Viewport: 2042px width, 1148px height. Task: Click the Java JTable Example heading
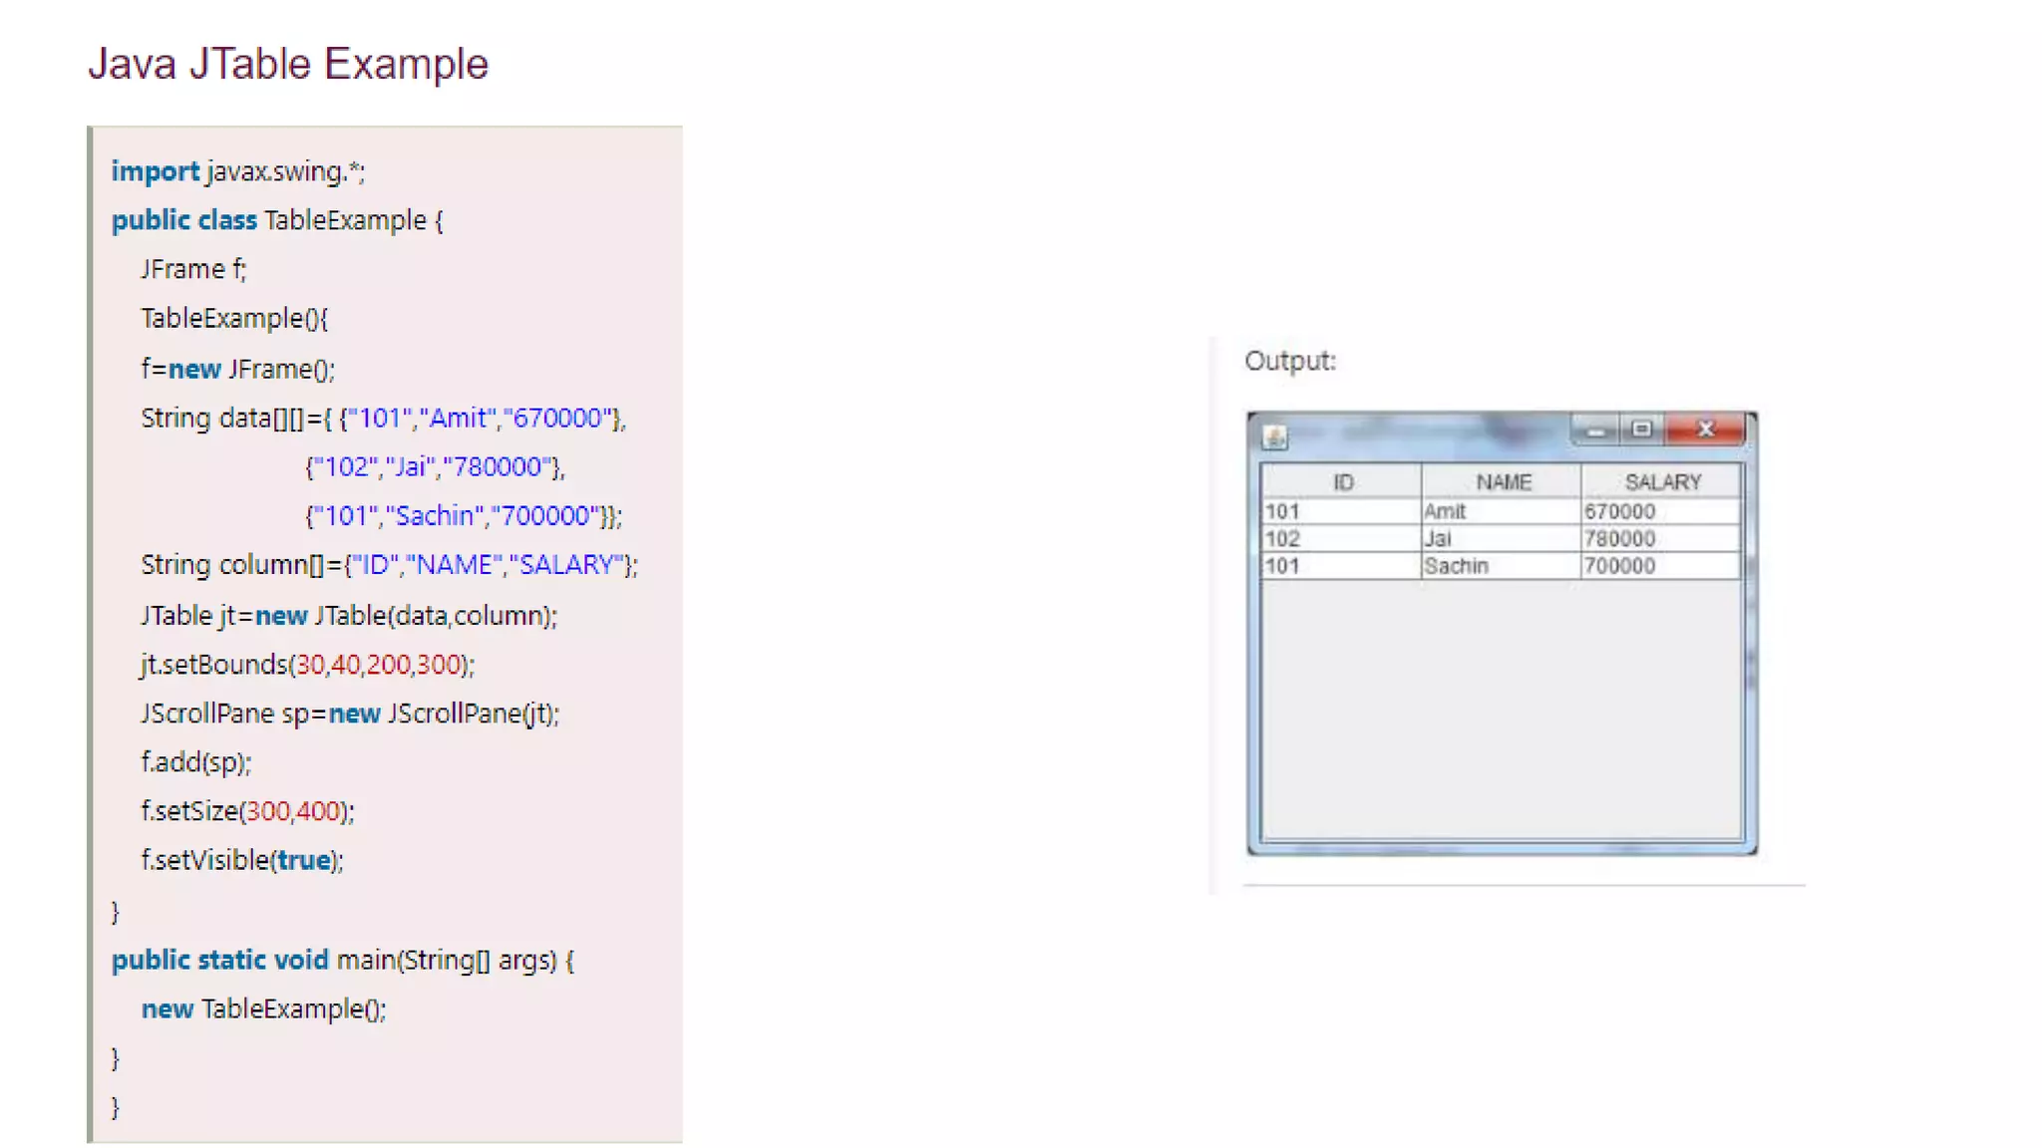(288, 64)
